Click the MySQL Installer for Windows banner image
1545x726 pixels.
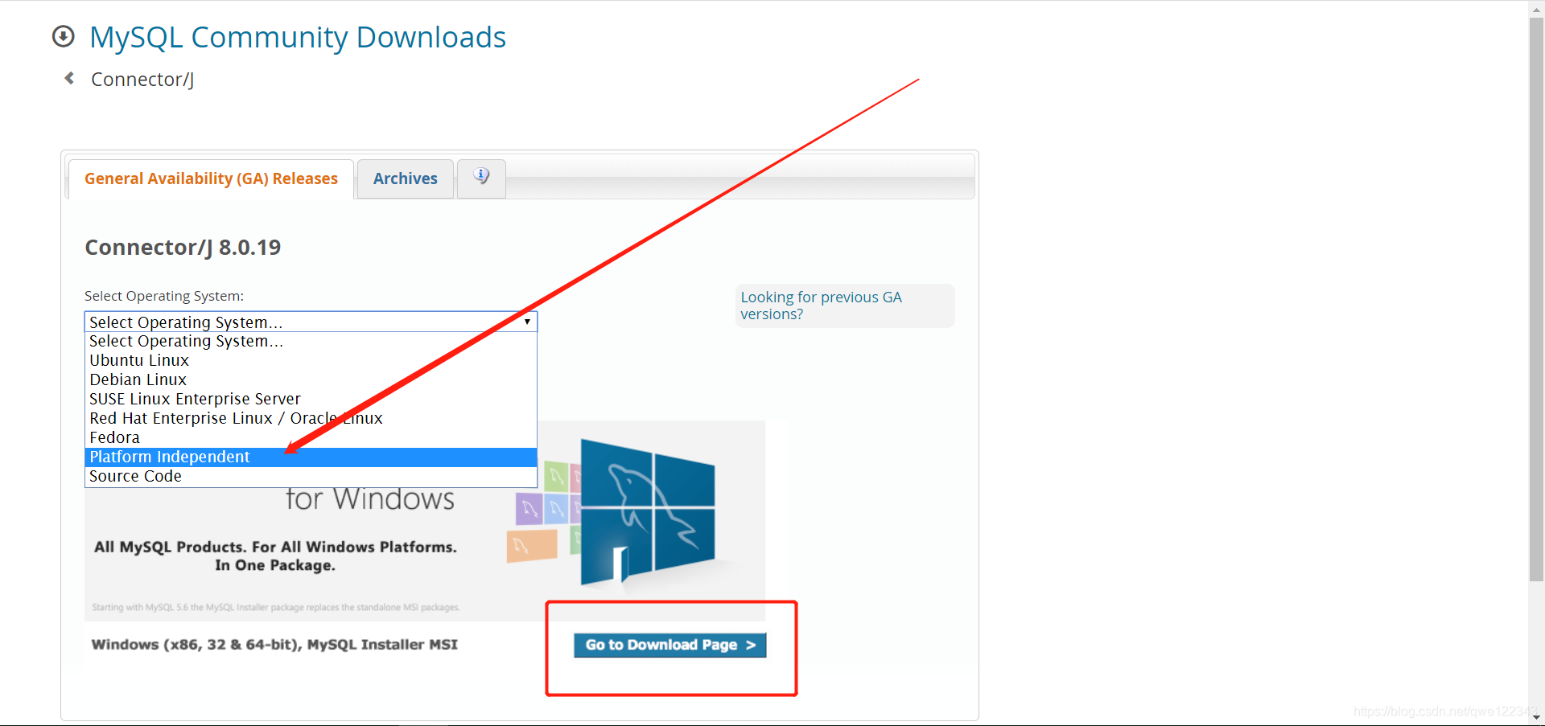425,520
